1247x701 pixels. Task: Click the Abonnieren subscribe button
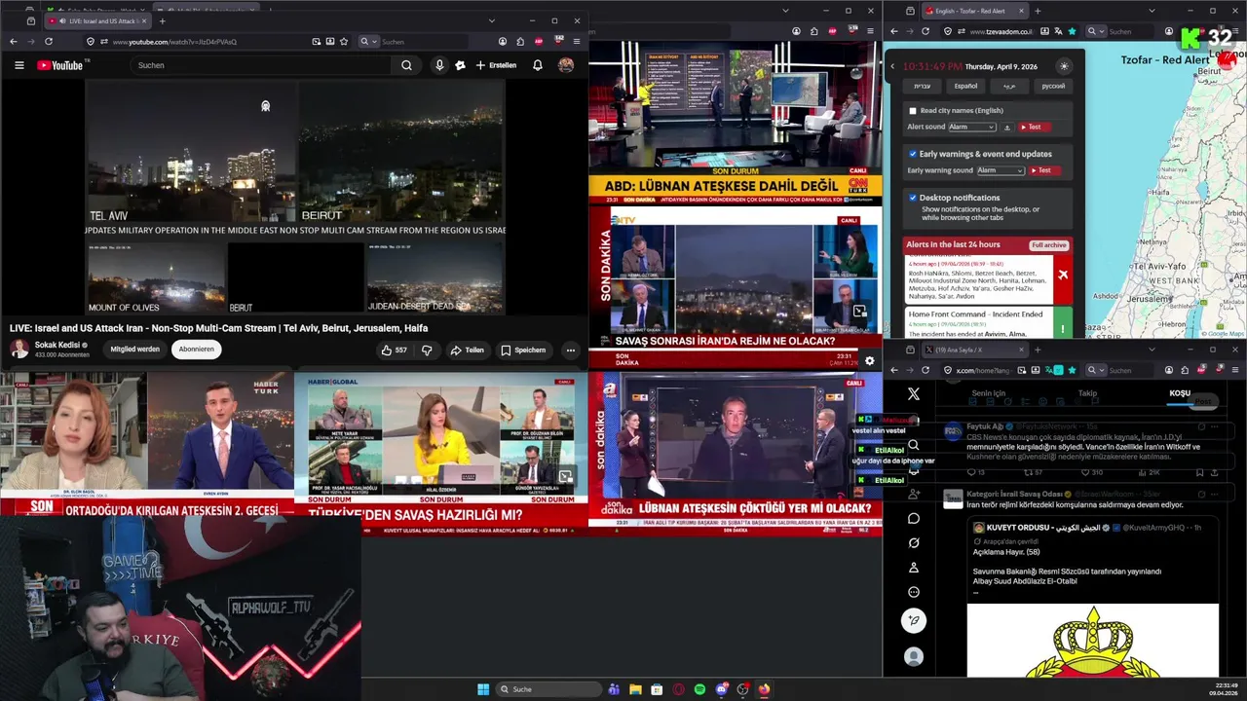[196, 350]
